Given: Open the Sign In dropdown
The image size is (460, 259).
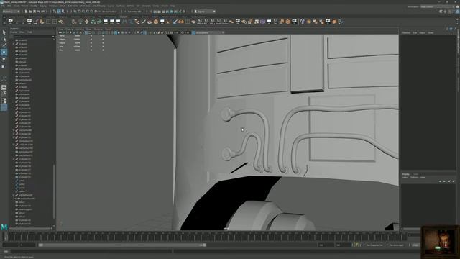Looking at the screenshot, I should pos(205,12).
